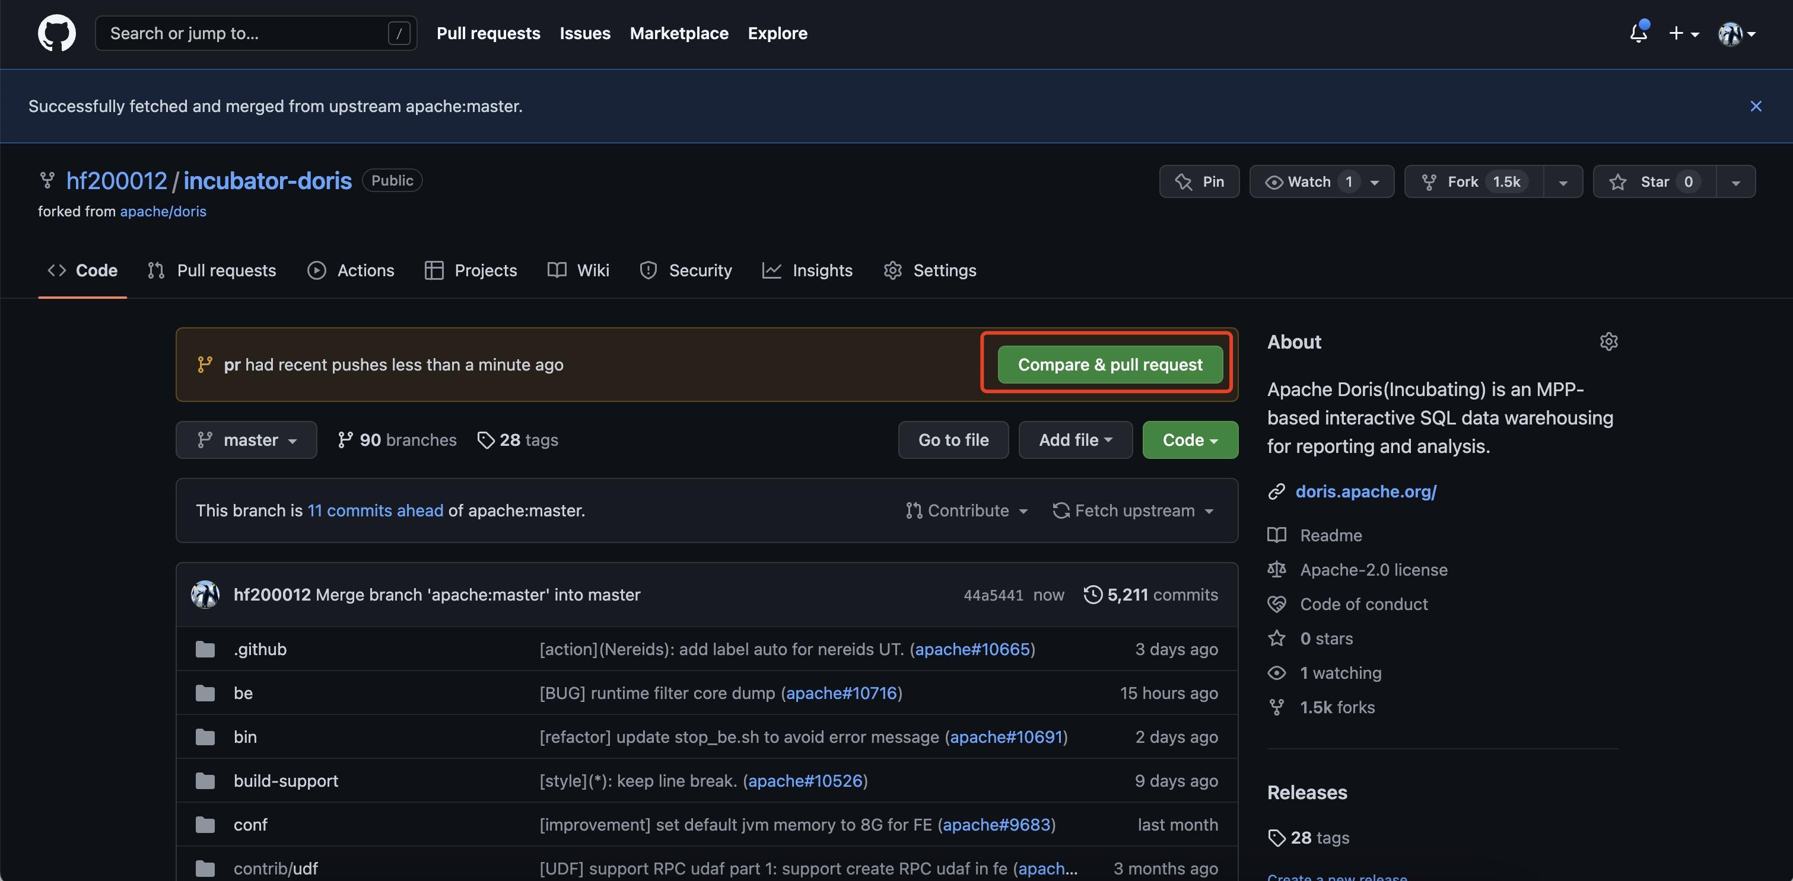Click the About section gear icon
1793x881 pixels.
point(1608,341)
